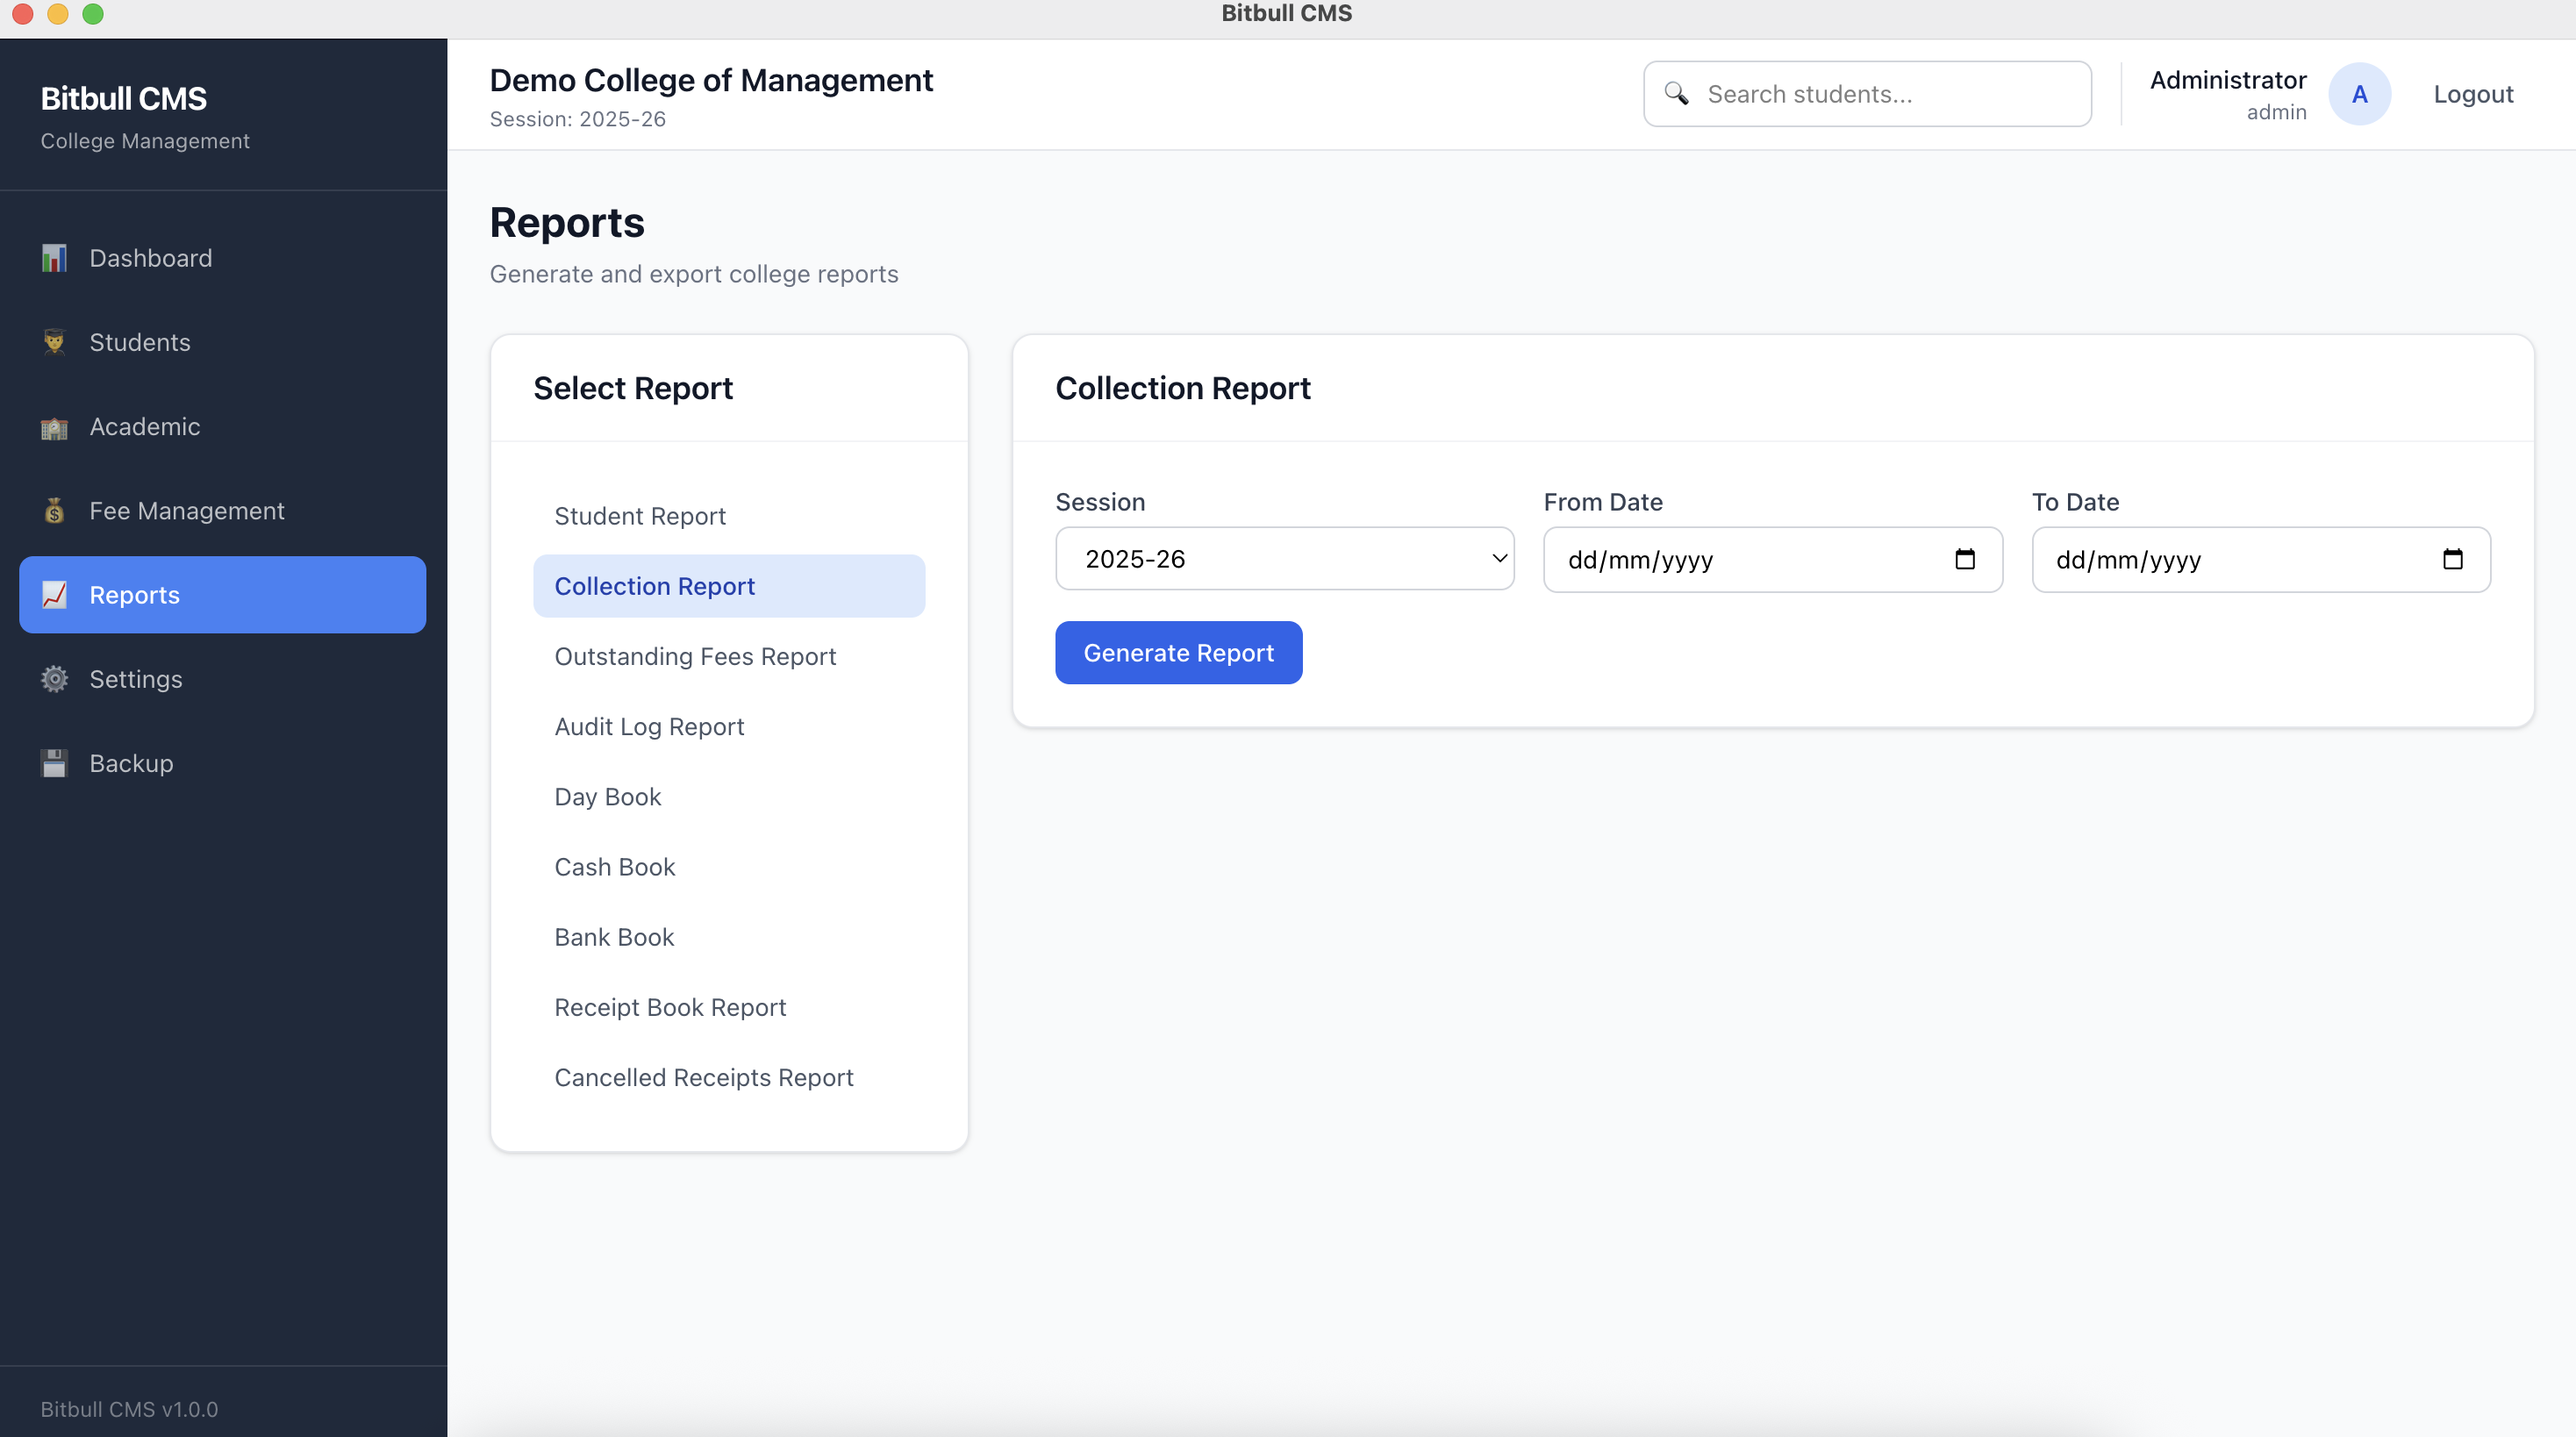The width and height of the screenshot is (2576, 1437).
Task: Select the Day Book report
Action: 729,797
